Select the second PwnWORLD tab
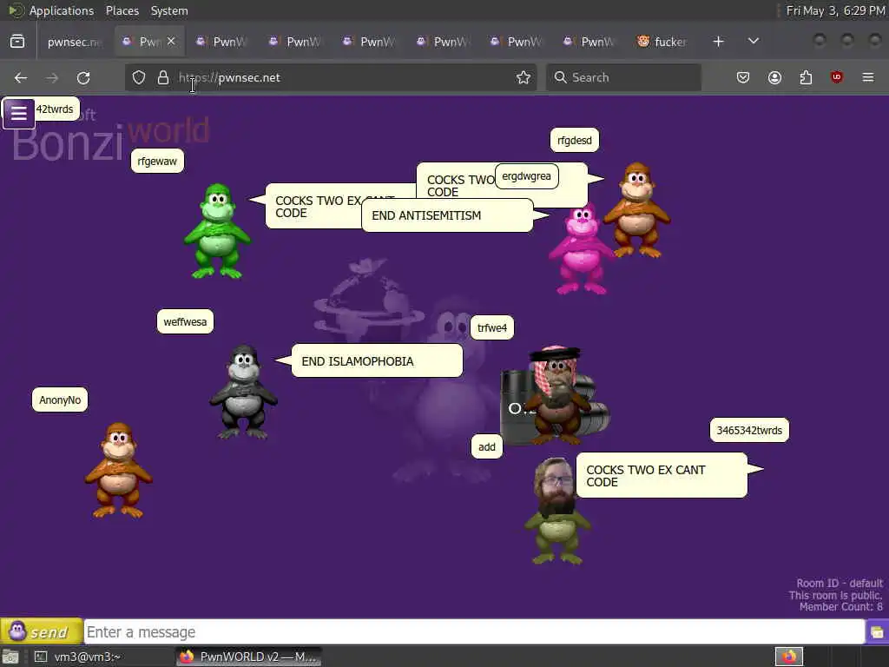This screenshot has width=889, height=667. [221, 42]
